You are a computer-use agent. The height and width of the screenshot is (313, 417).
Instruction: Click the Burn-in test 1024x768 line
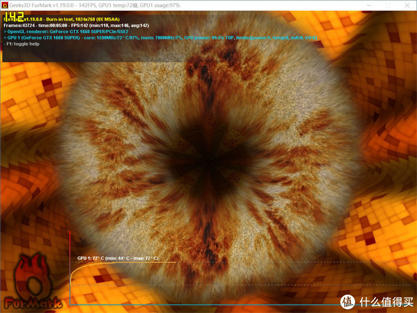pos(61,20)
